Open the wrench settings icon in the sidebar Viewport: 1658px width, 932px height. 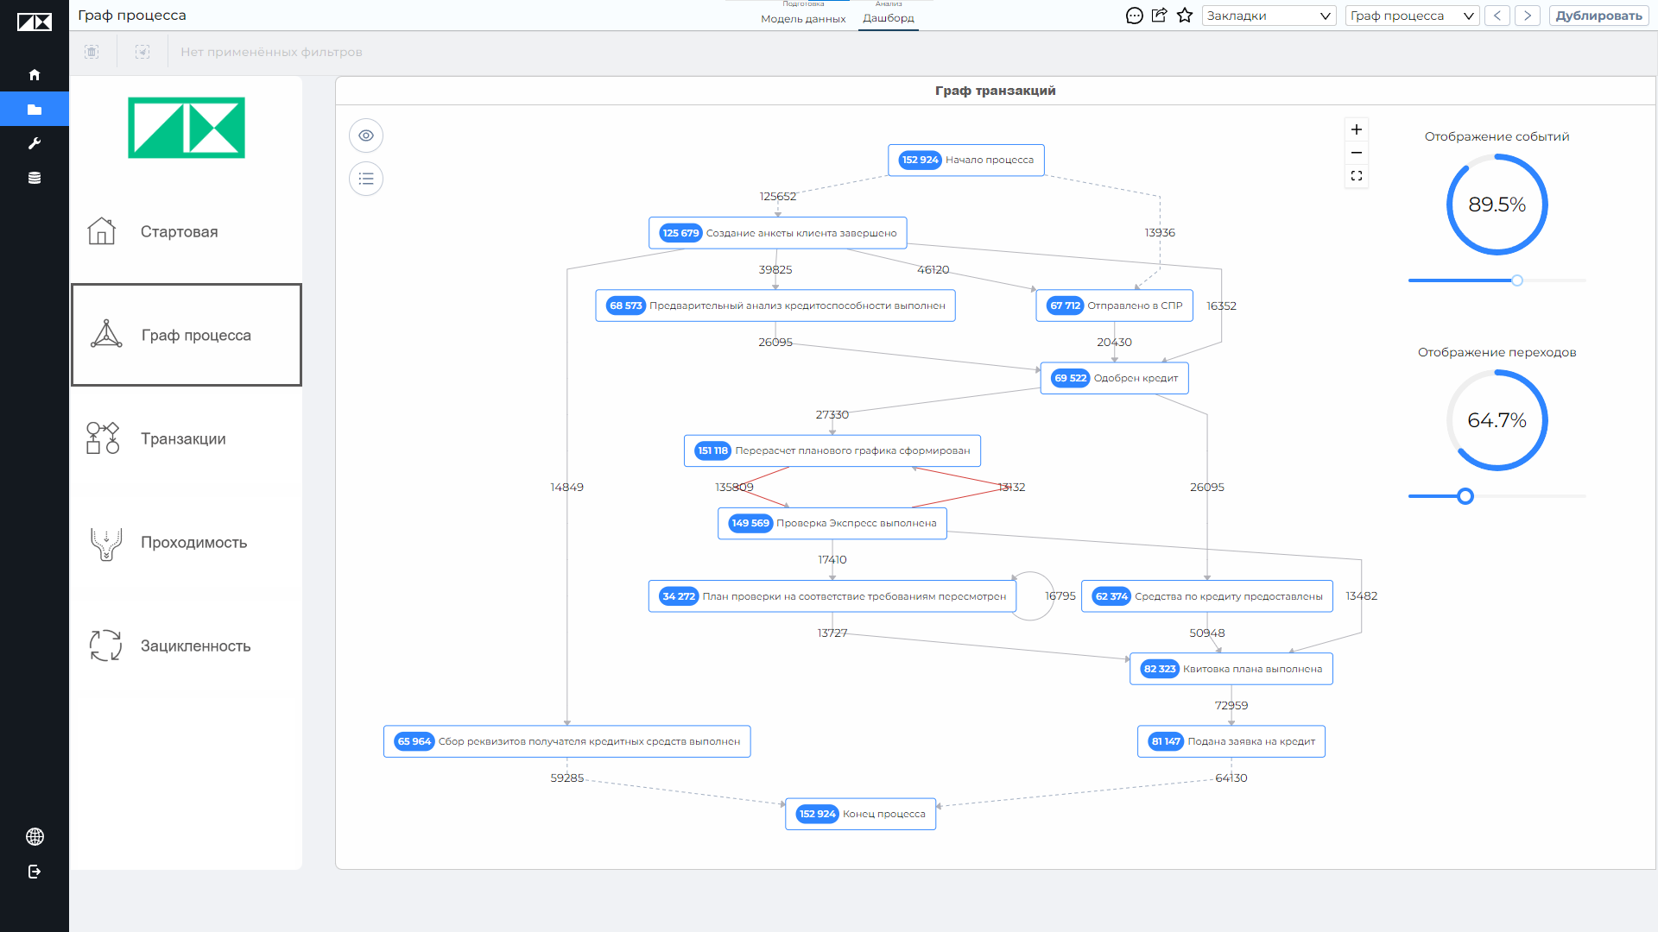[35, 143]
